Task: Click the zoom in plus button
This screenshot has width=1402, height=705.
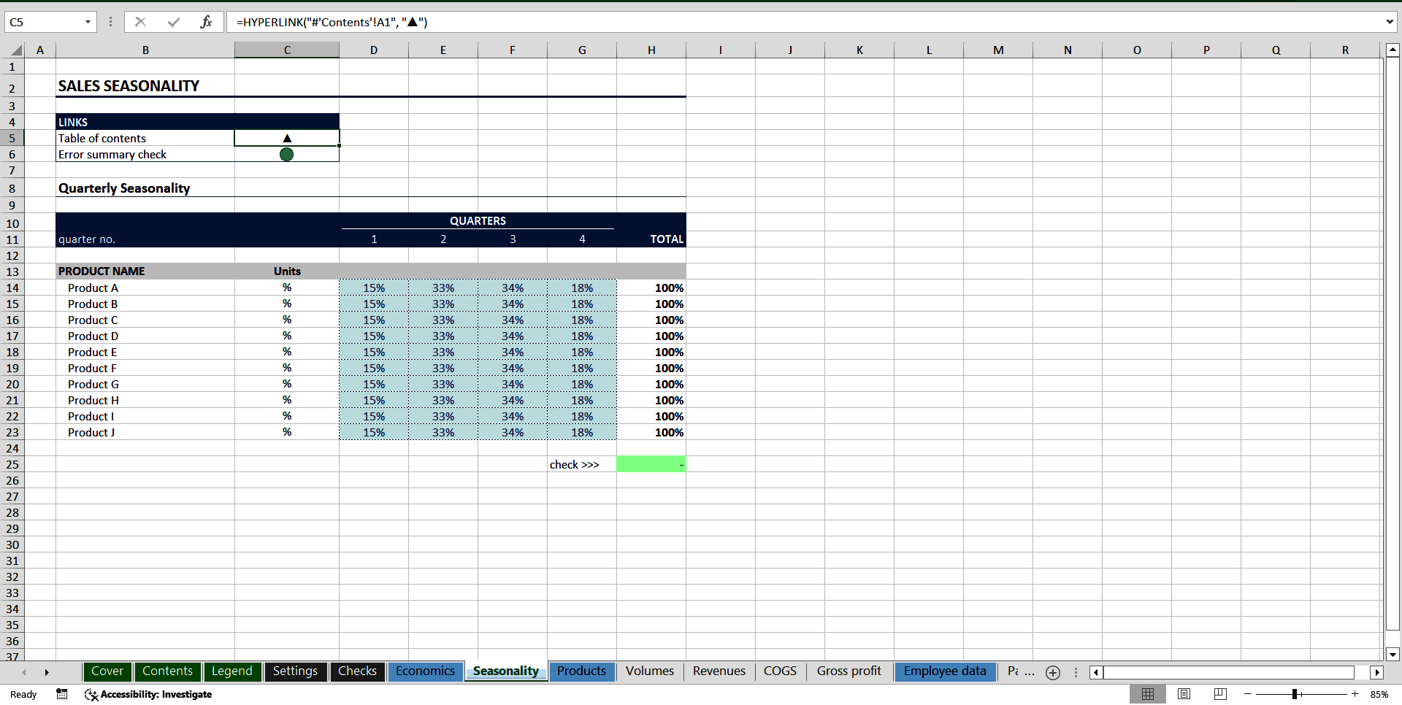Action: click(1355, 694)
